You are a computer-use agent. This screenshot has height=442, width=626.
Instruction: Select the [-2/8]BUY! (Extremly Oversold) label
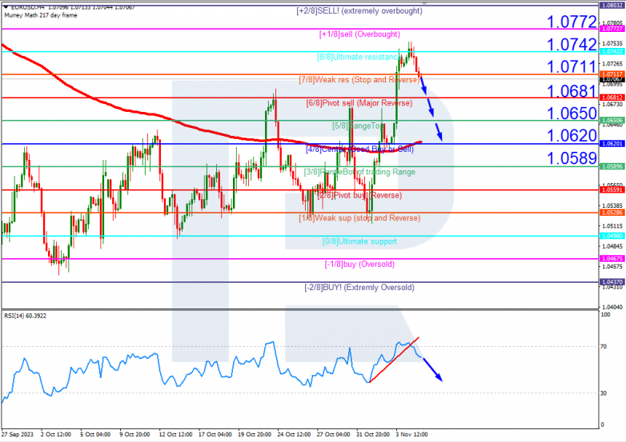[x=359, y=288]
